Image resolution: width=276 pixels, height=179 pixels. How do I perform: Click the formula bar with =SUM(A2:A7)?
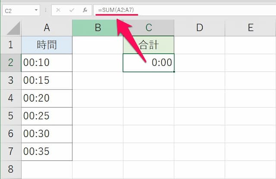[x=181, y=10]
